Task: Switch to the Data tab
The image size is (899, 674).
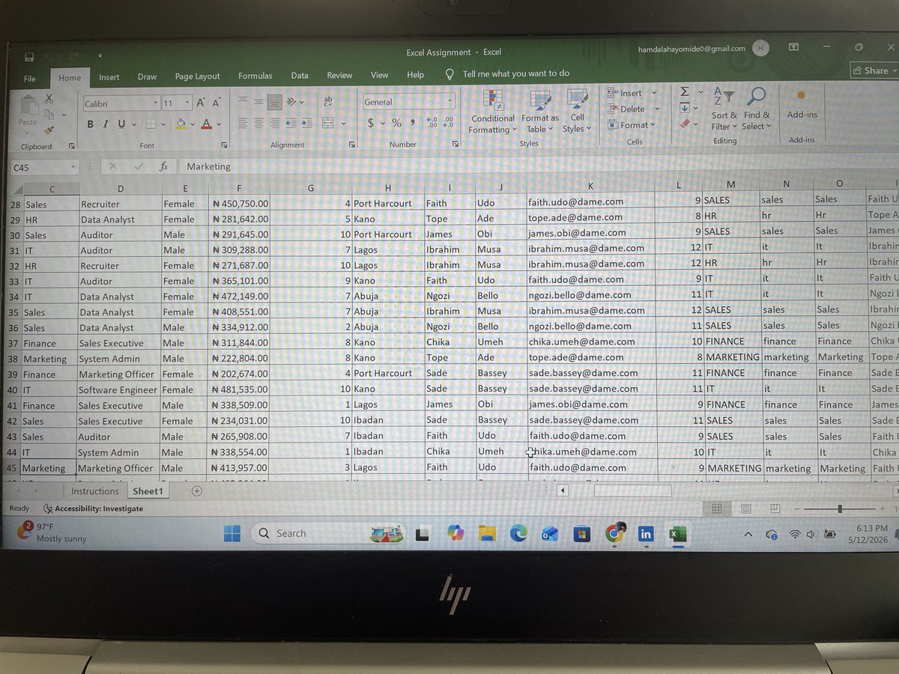Action: [300, 76]
